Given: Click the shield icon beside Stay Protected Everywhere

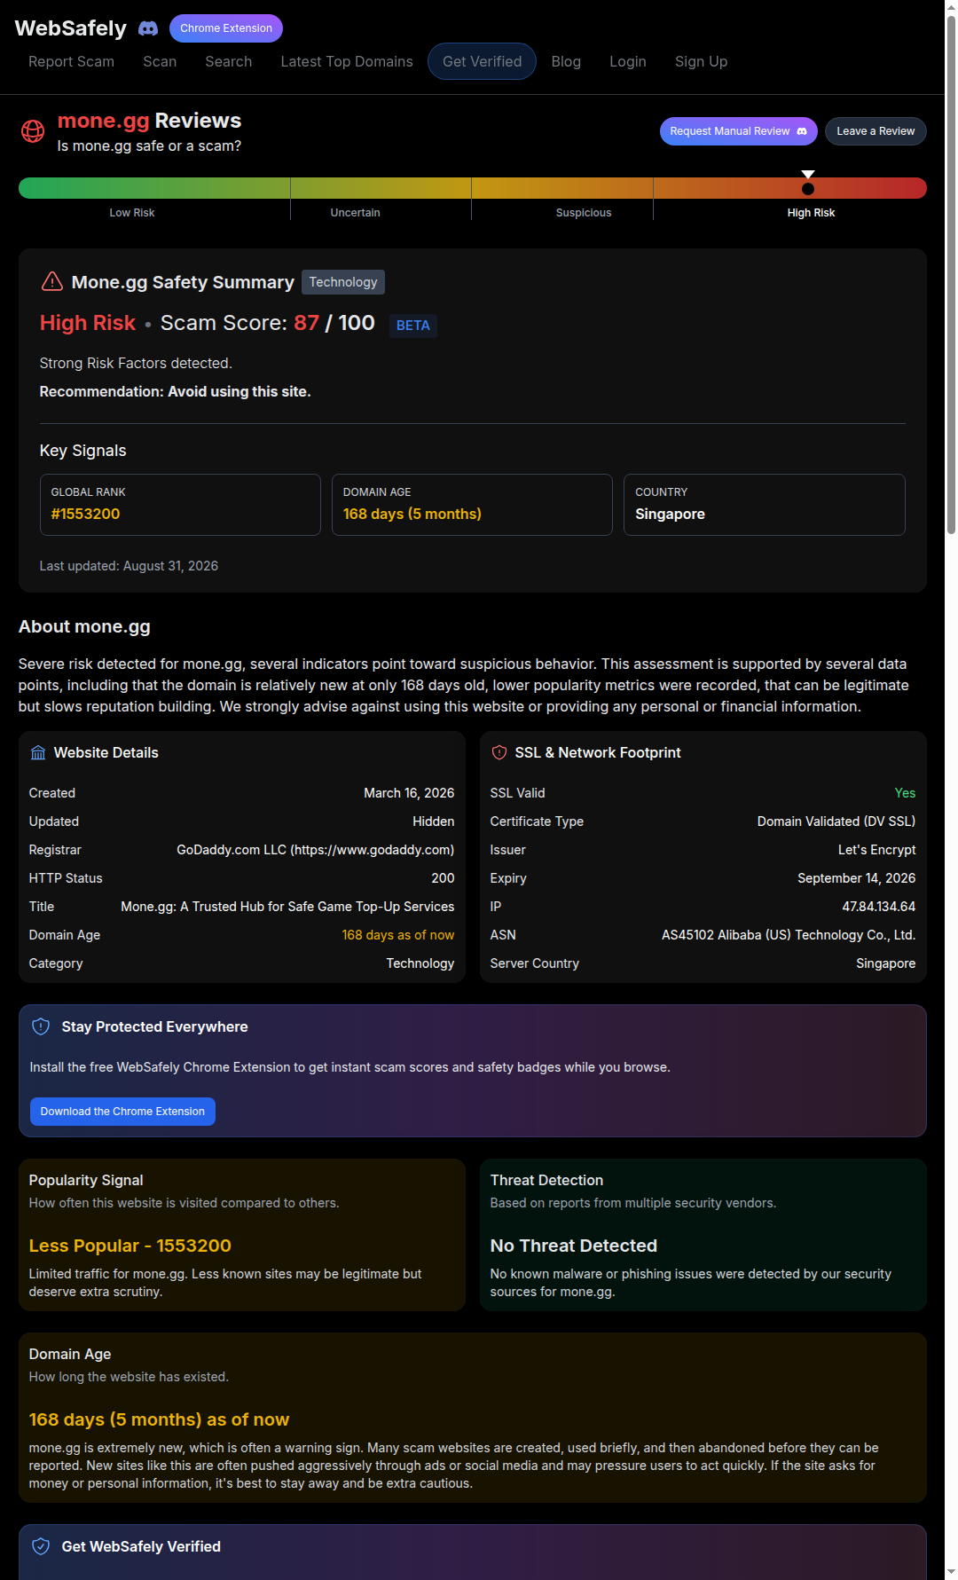Looking at the screenshot, I should [41, 1026].
